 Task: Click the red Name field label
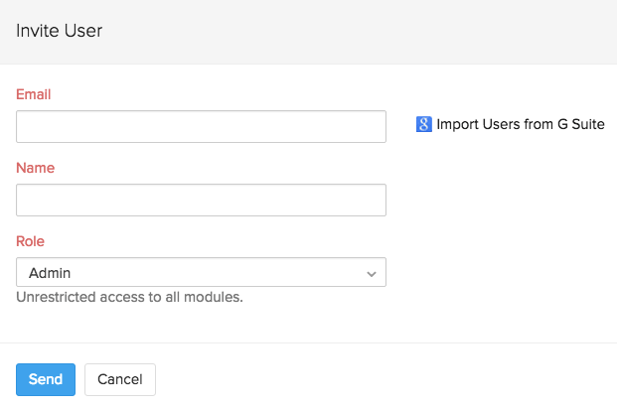coord(35,168)
